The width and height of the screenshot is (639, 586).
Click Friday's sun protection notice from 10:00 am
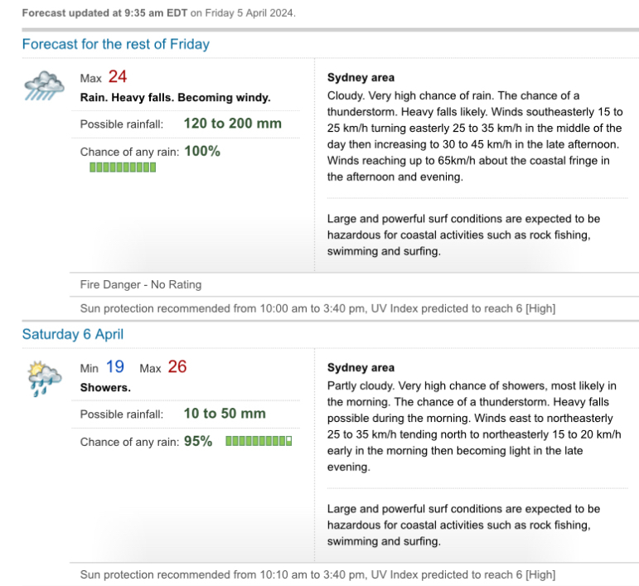[x=317, y=308]
